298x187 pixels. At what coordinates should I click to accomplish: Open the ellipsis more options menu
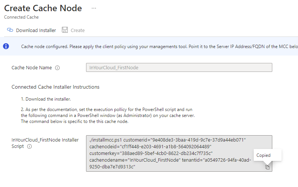[94, 8]
